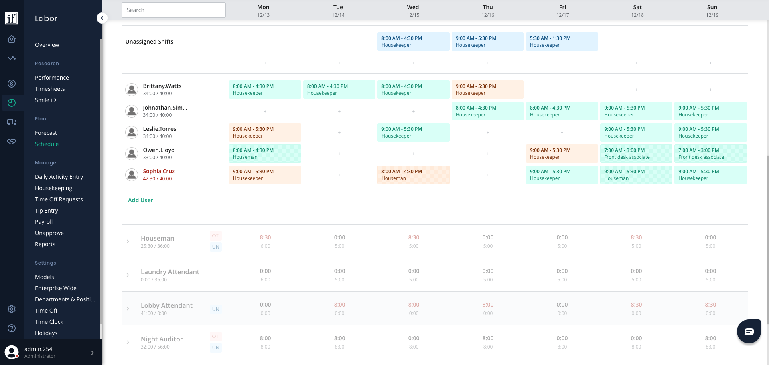Toggle the Houseman OT badge
The image size is (769, 365).
point(215,236)
